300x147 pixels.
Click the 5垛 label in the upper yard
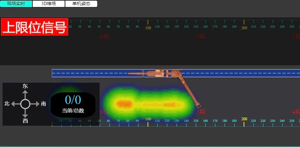pyautogui.click(x=201, y=37)
